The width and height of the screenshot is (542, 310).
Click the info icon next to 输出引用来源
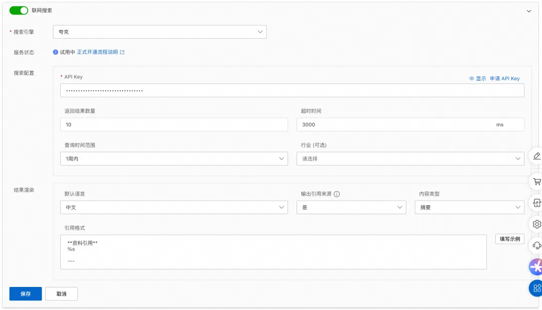click(x=337, y=194)
